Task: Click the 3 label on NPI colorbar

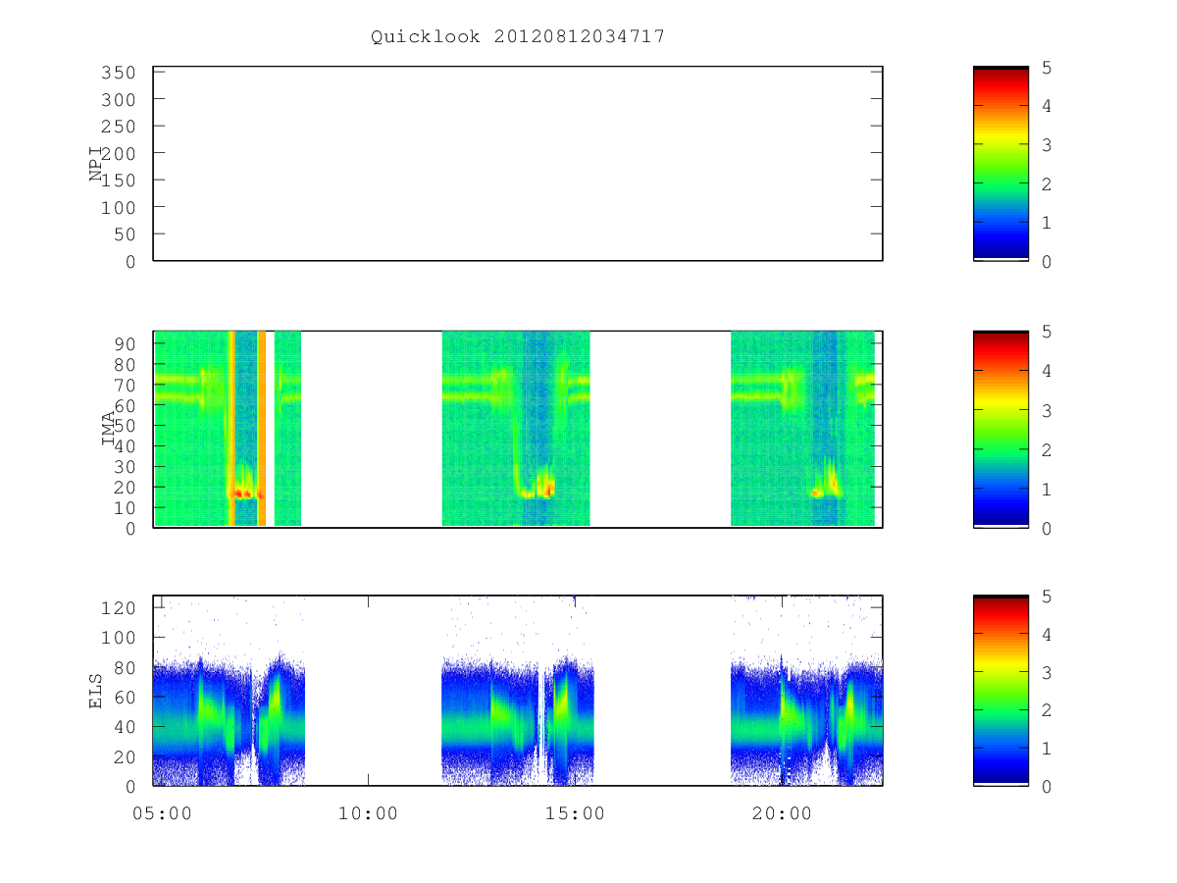Action: tap(1046, 145)
